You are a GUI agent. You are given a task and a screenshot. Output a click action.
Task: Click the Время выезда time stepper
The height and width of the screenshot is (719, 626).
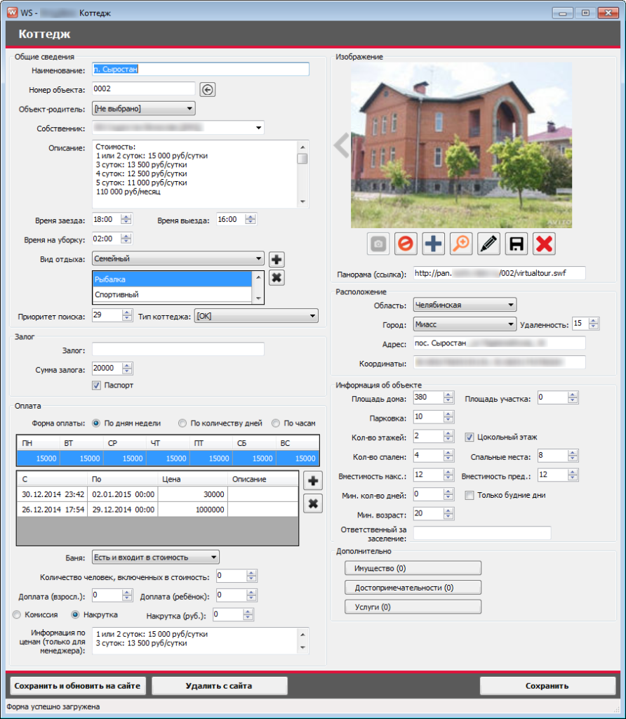pyautogui.click(x=251, y=220)
